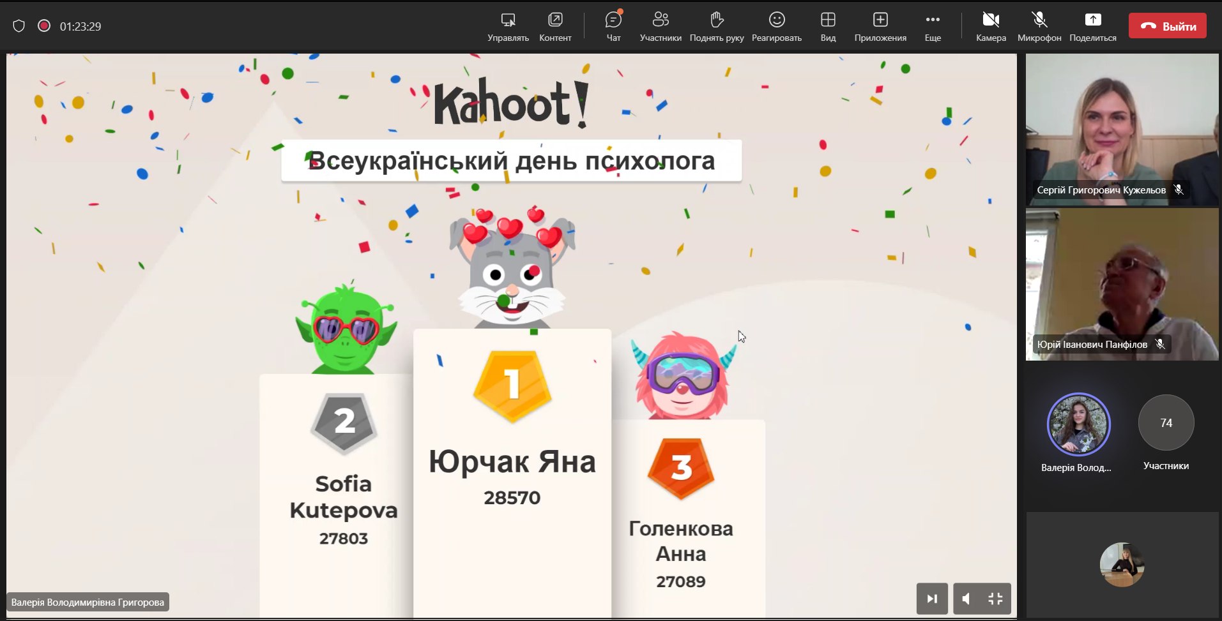1222x621 pixels.
Task: Click the Голенкова Анна third place name
Action: (x=681, y=541)
